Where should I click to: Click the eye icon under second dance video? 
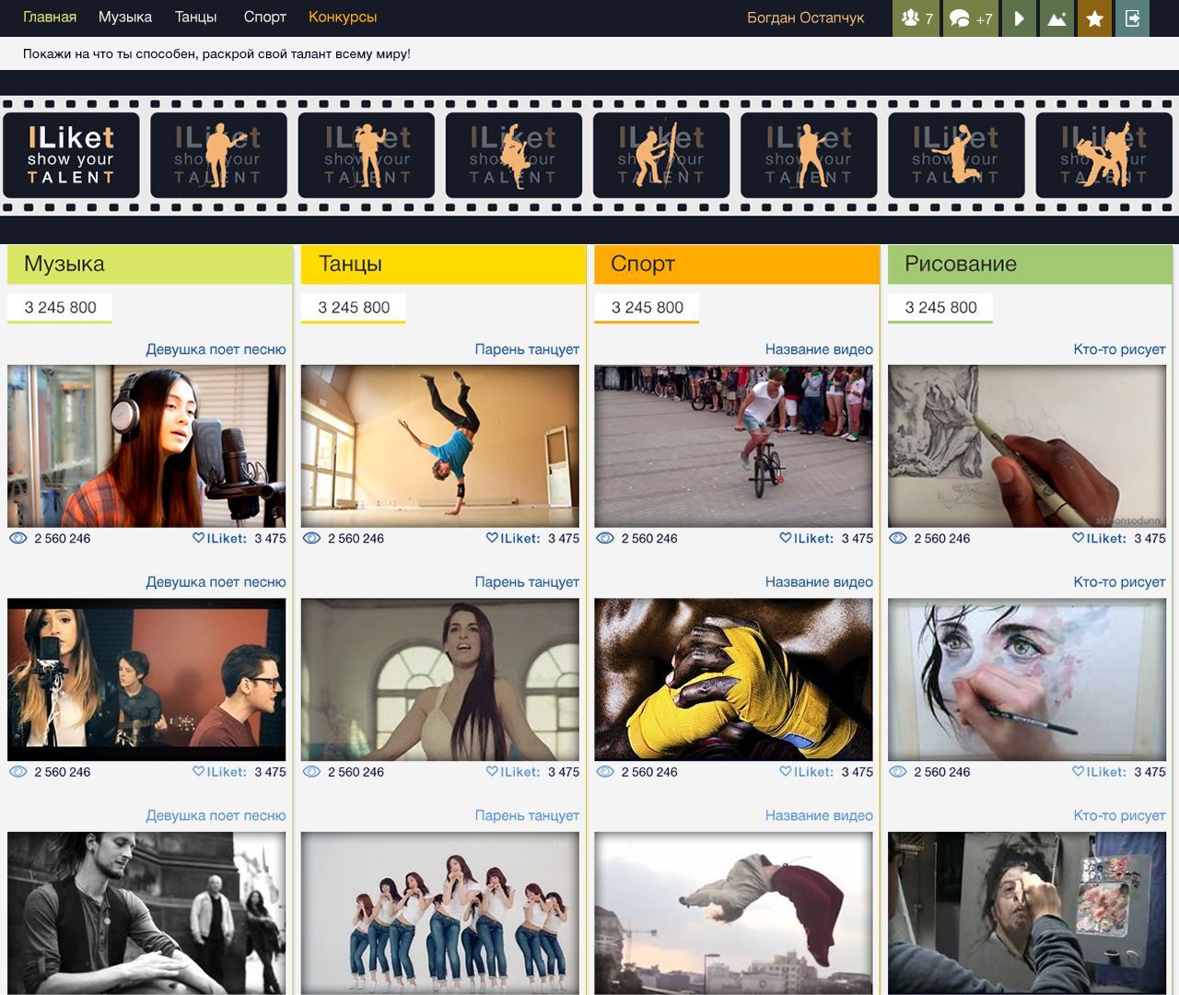(x=310, y=771)
